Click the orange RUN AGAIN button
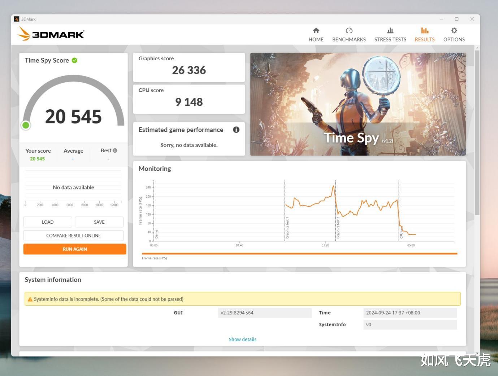This screenshot has width=498, height=376. click(x=75, y=249)
